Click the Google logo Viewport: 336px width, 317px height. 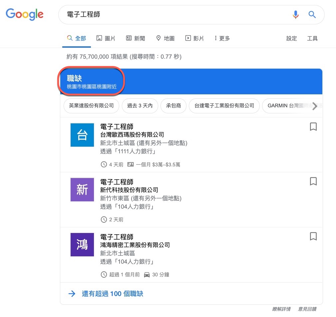25,14
